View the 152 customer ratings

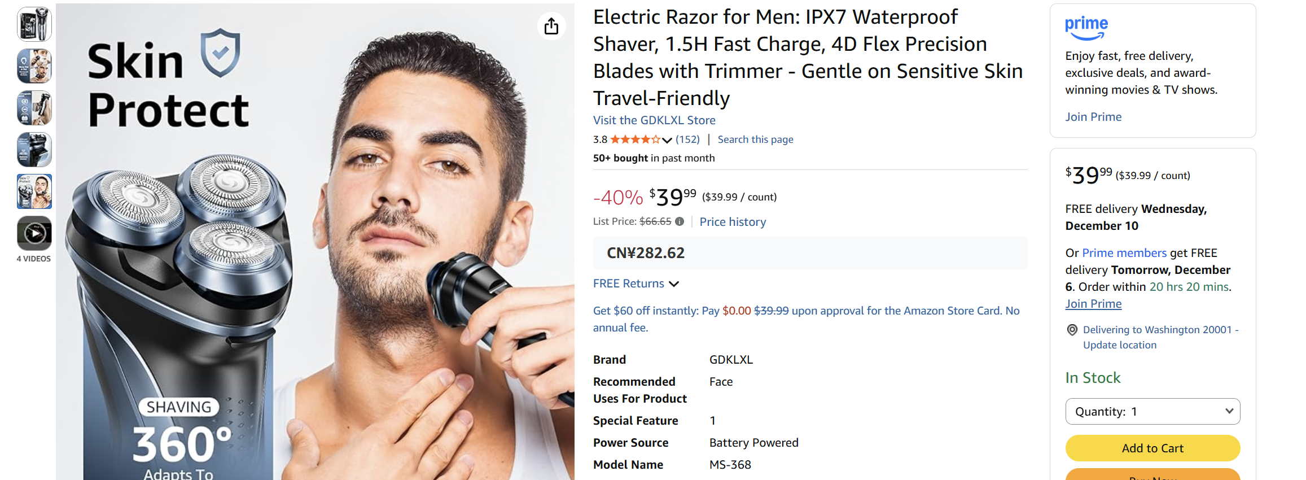(x=687, y=139)
